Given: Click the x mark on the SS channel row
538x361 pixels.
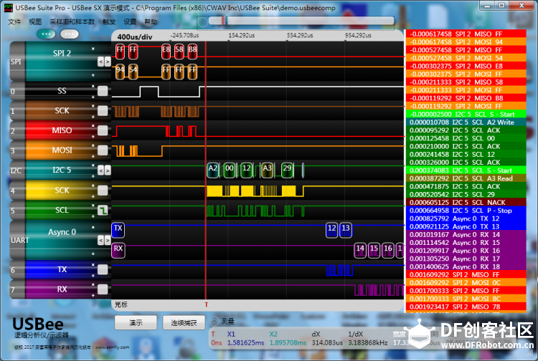Looking at the screenshot, I should [x=93, y=86].
